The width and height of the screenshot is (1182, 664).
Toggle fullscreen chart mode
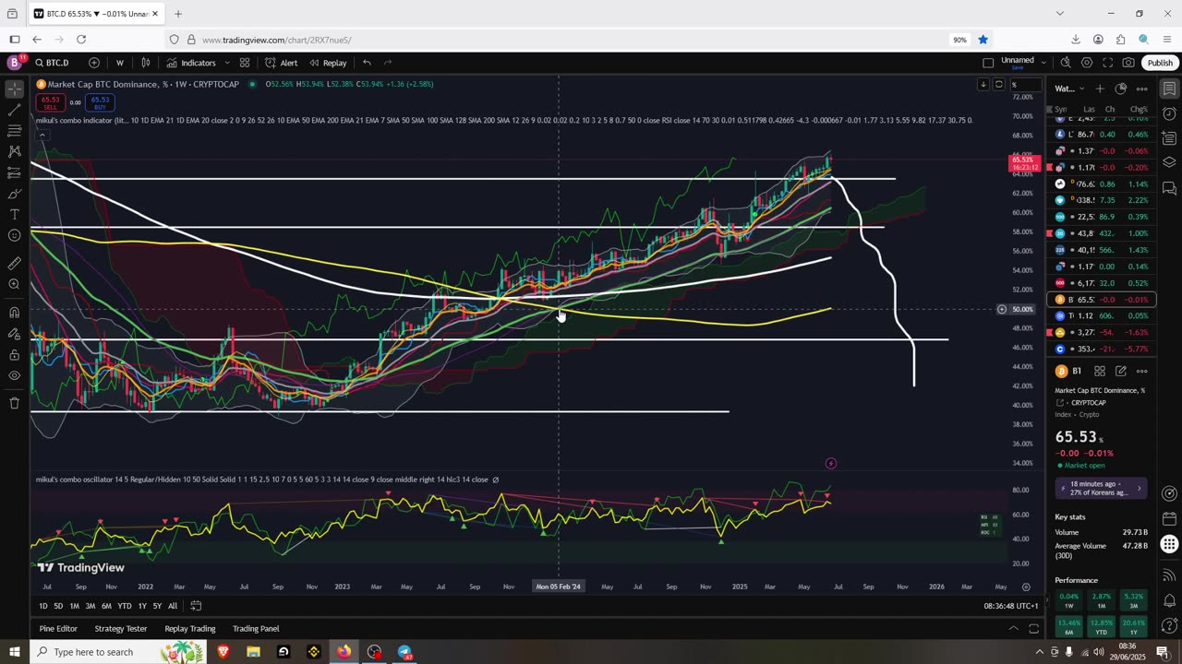coord(1107,63)
